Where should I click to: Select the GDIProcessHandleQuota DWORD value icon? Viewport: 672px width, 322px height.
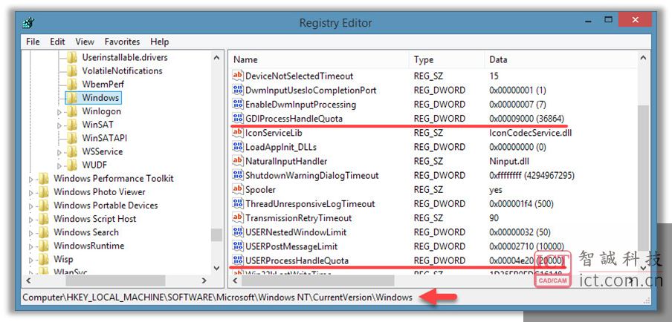point(238,119)
